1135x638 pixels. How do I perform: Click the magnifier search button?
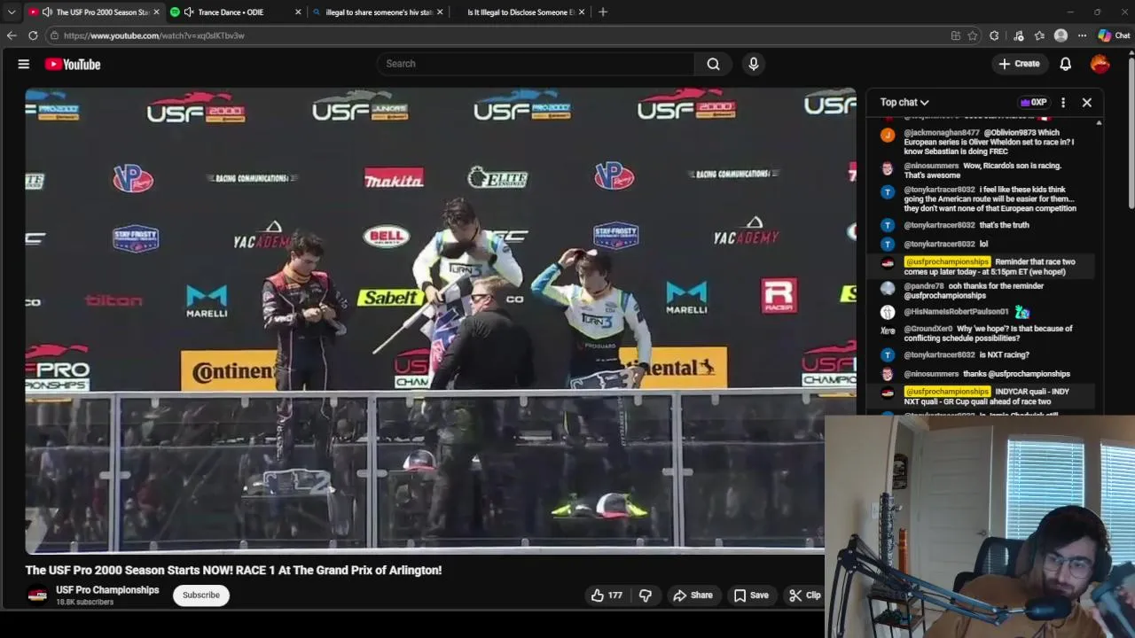pyautogui.click(x=713, y=64)
